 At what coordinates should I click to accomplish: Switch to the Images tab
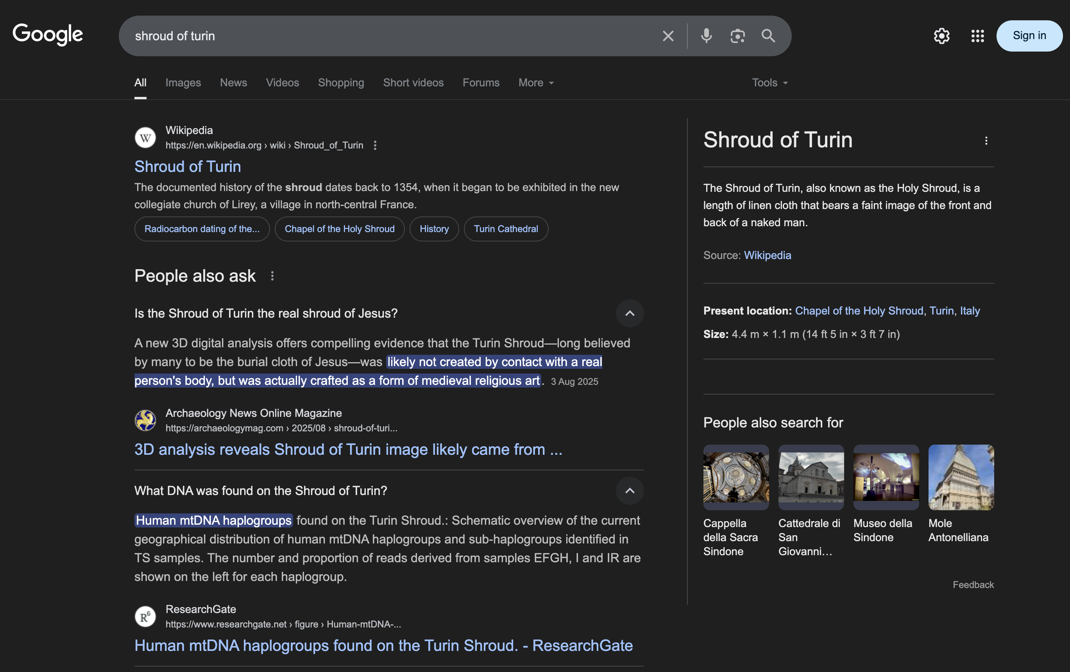(183, 82)
